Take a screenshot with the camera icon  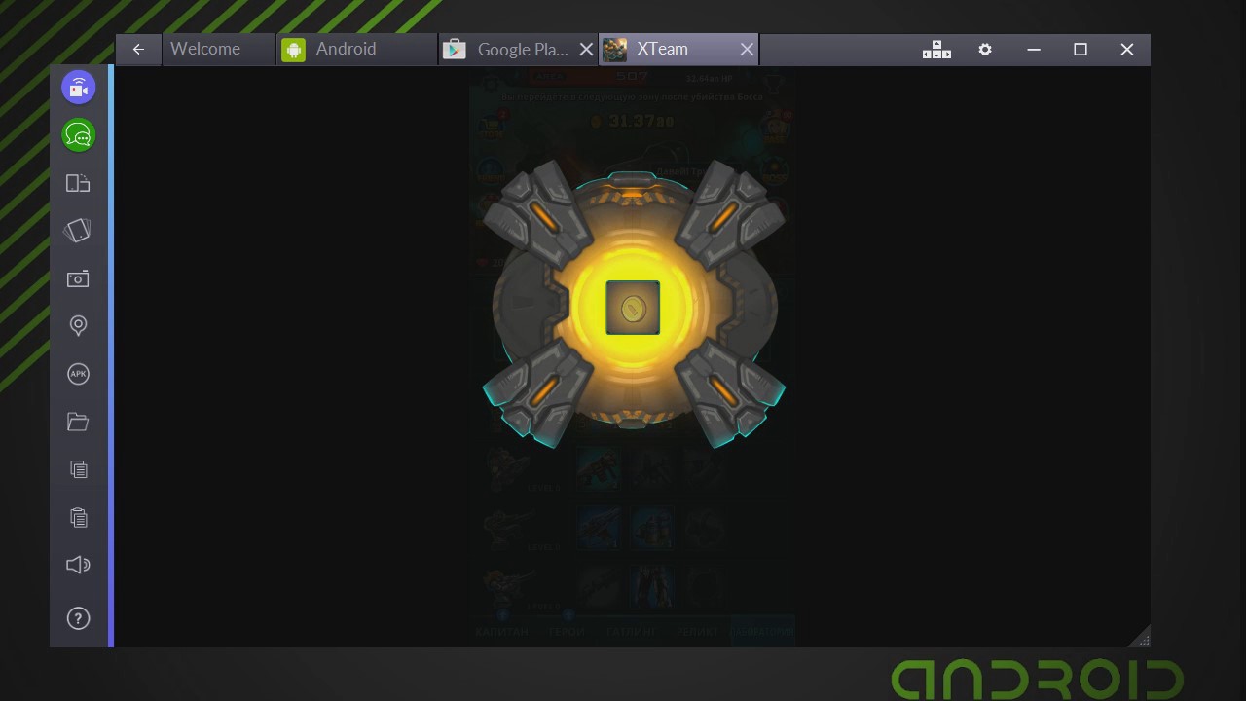point(78,278)
